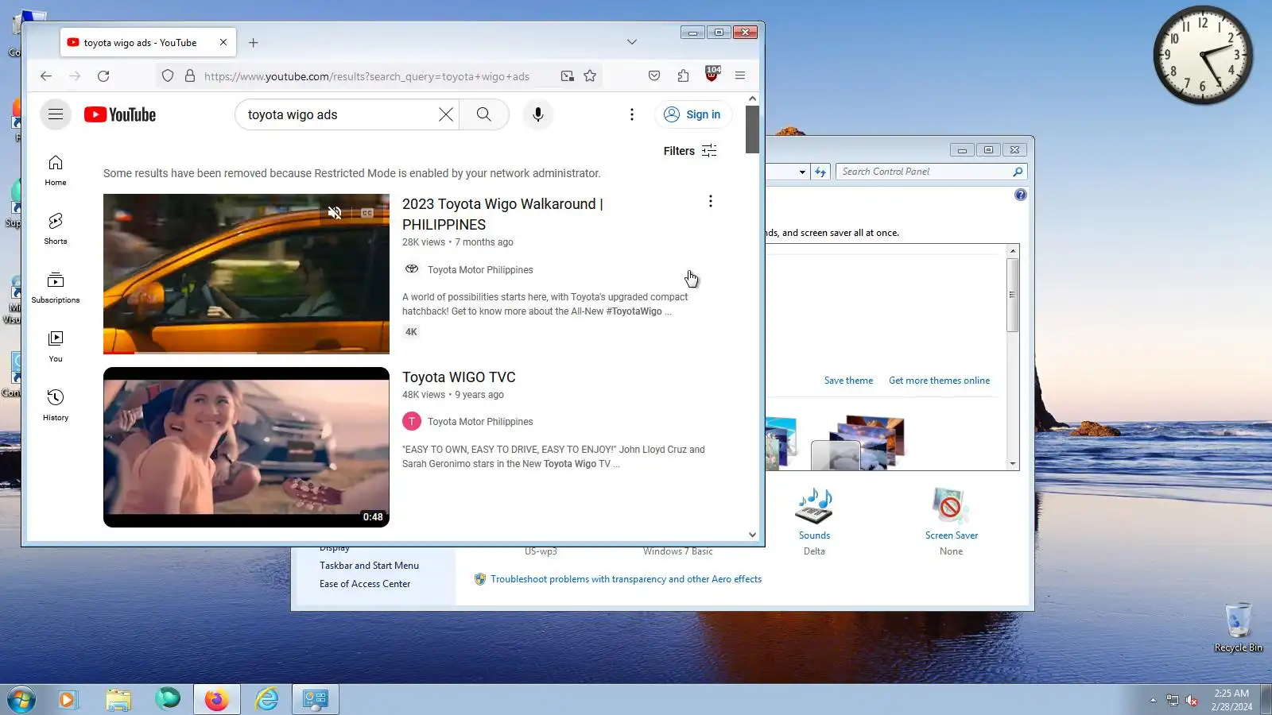Open Firefox extensions puzzle icon
Image resolution: width=1272 pixels, height=715 pixels.
coord(683,76)
